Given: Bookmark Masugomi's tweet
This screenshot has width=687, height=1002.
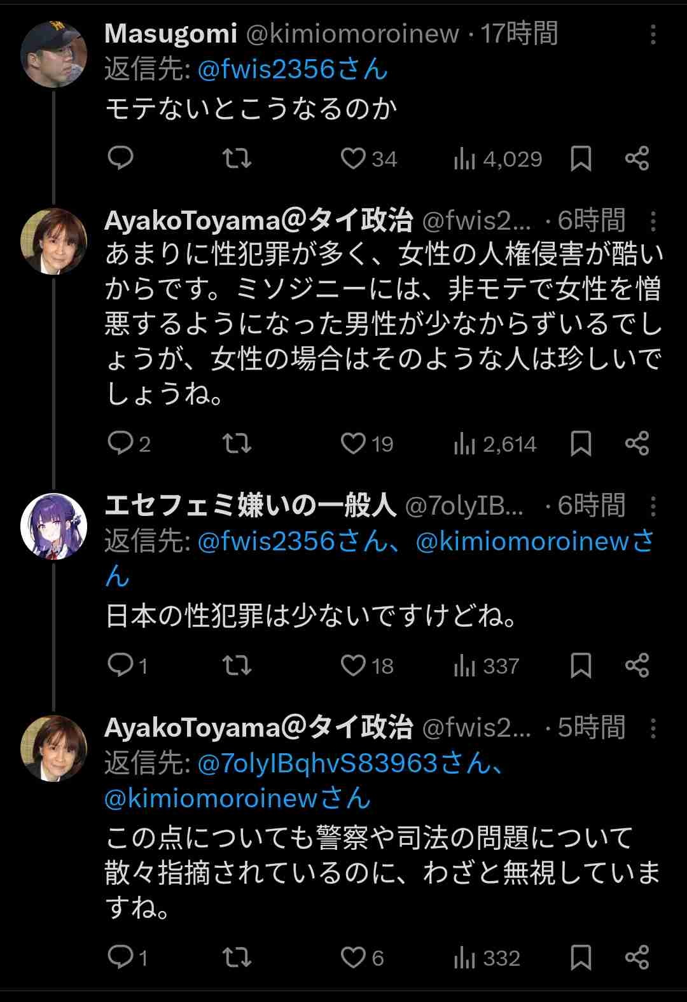Looking at the screenshot, I should (581, 158).
